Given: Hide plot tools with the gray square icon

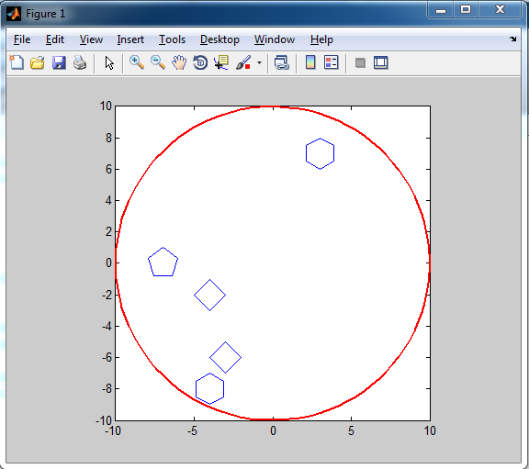Looking at the screenshot, I should (360, 62).
